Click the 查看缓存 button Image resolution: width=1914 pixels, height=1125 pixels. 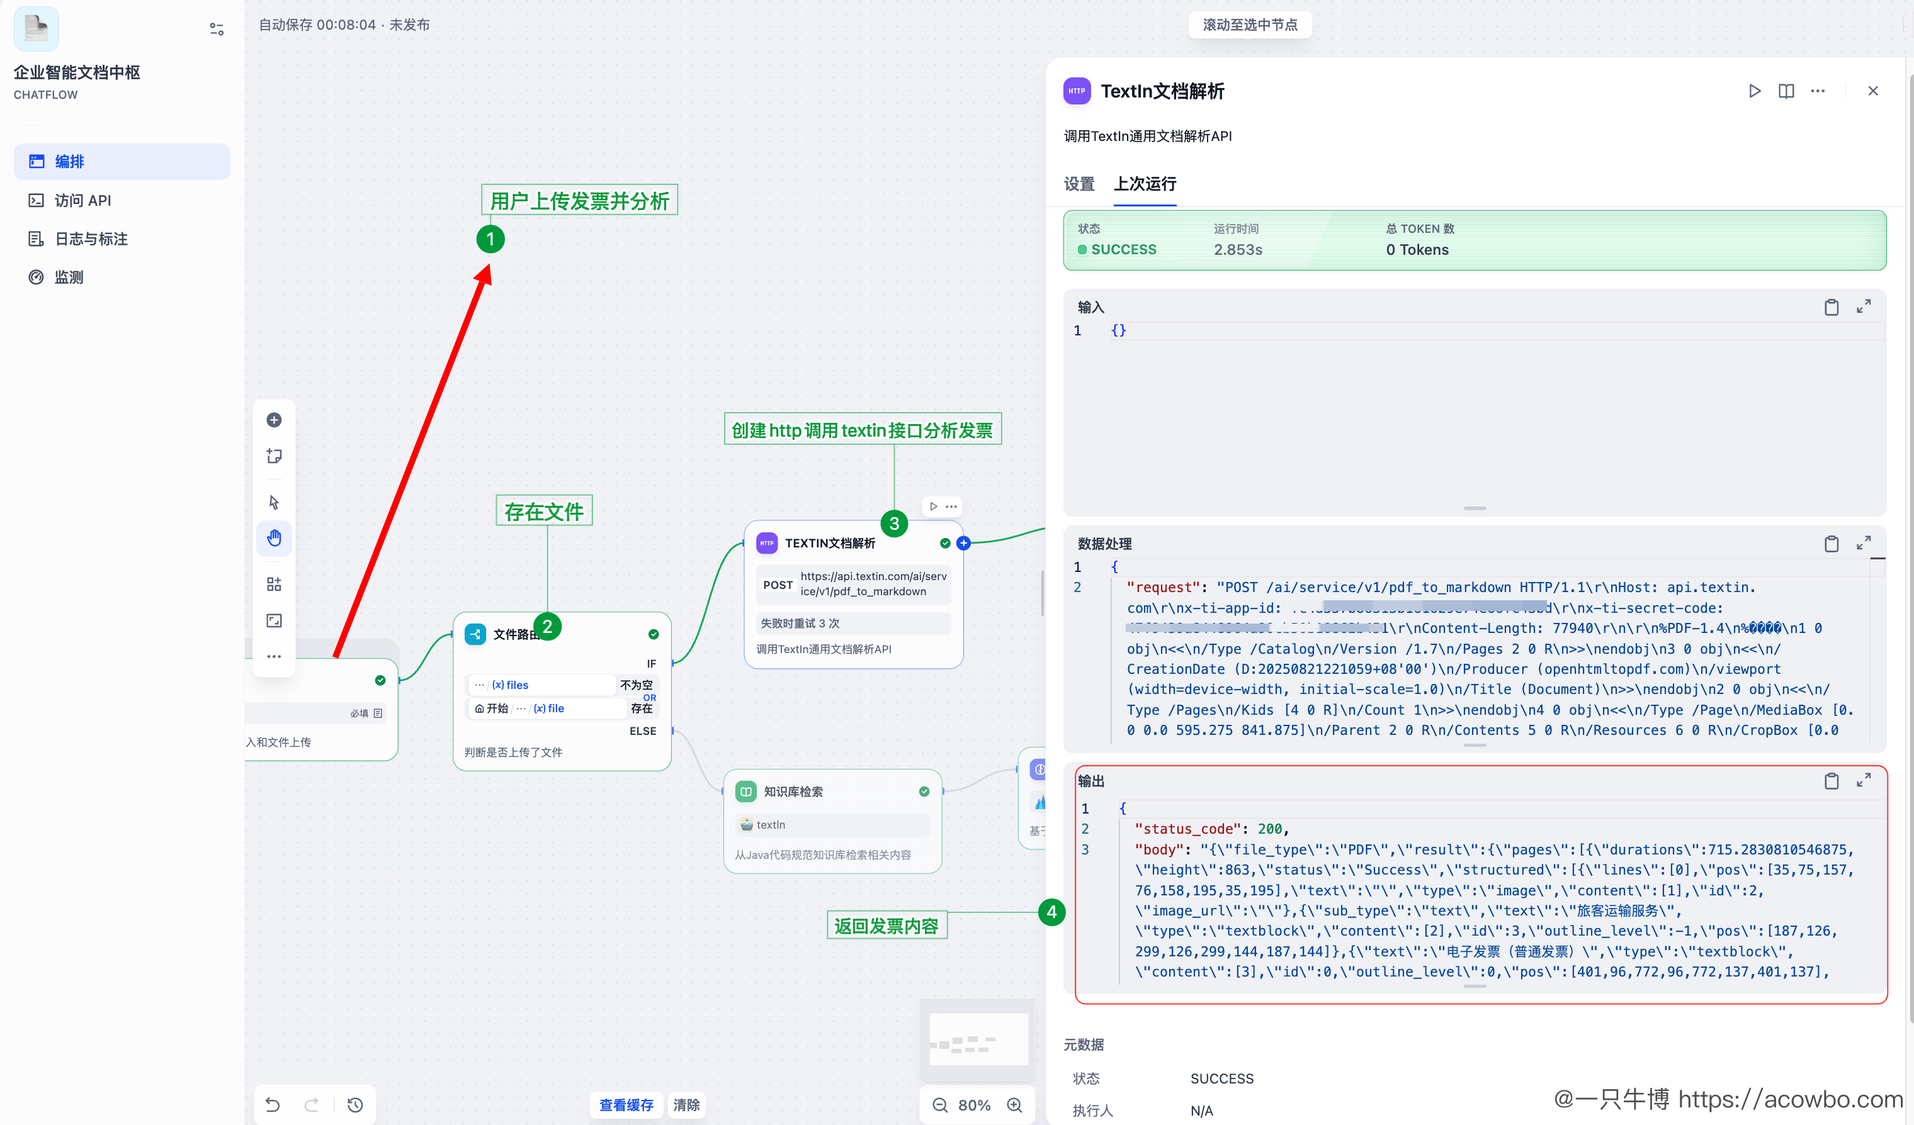pos(626,1104)
